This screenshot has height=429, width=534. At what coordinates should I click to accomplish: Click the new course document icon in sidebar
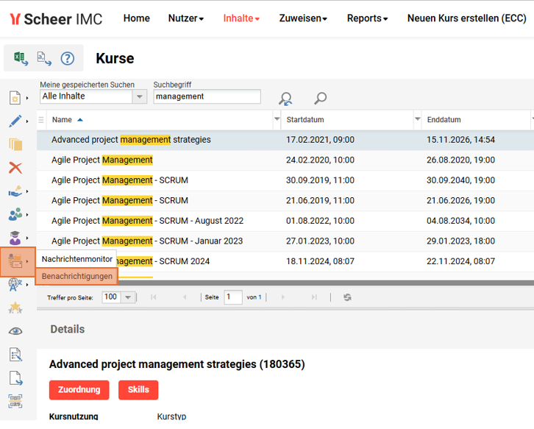click(x=15, y=98)
